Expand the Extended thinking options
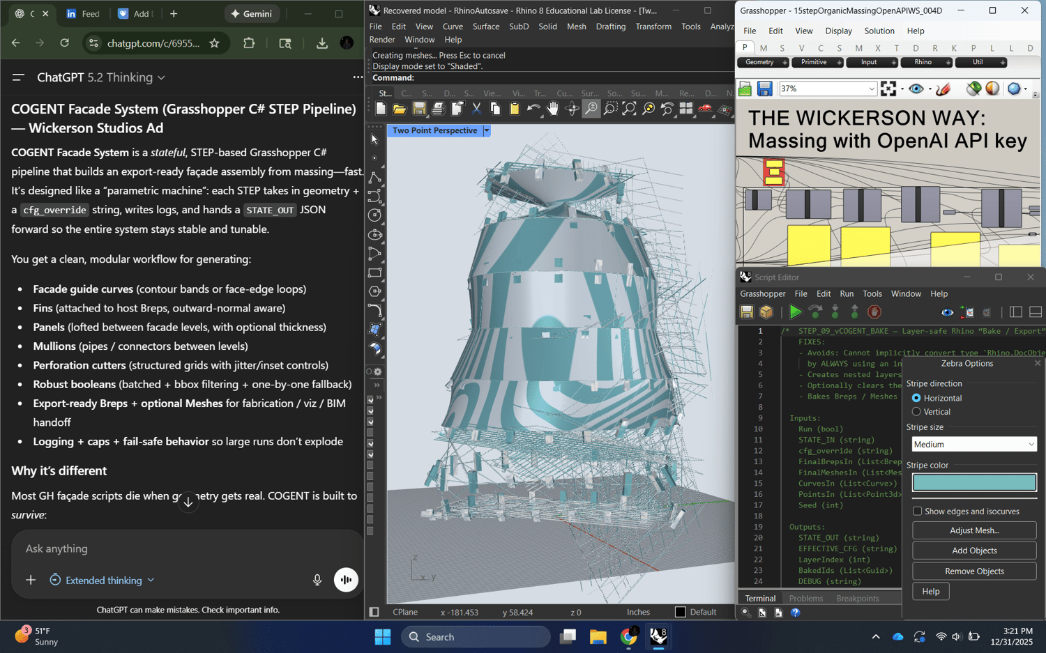This screenshot has width=1046, height=653. coord(102,580)
